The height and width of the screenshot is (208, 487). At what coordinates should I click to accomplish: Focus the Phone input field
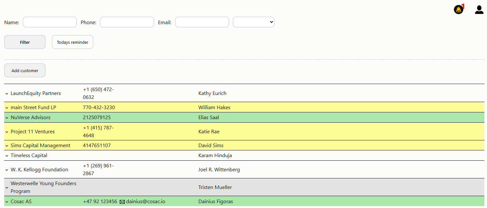(127, 22)
